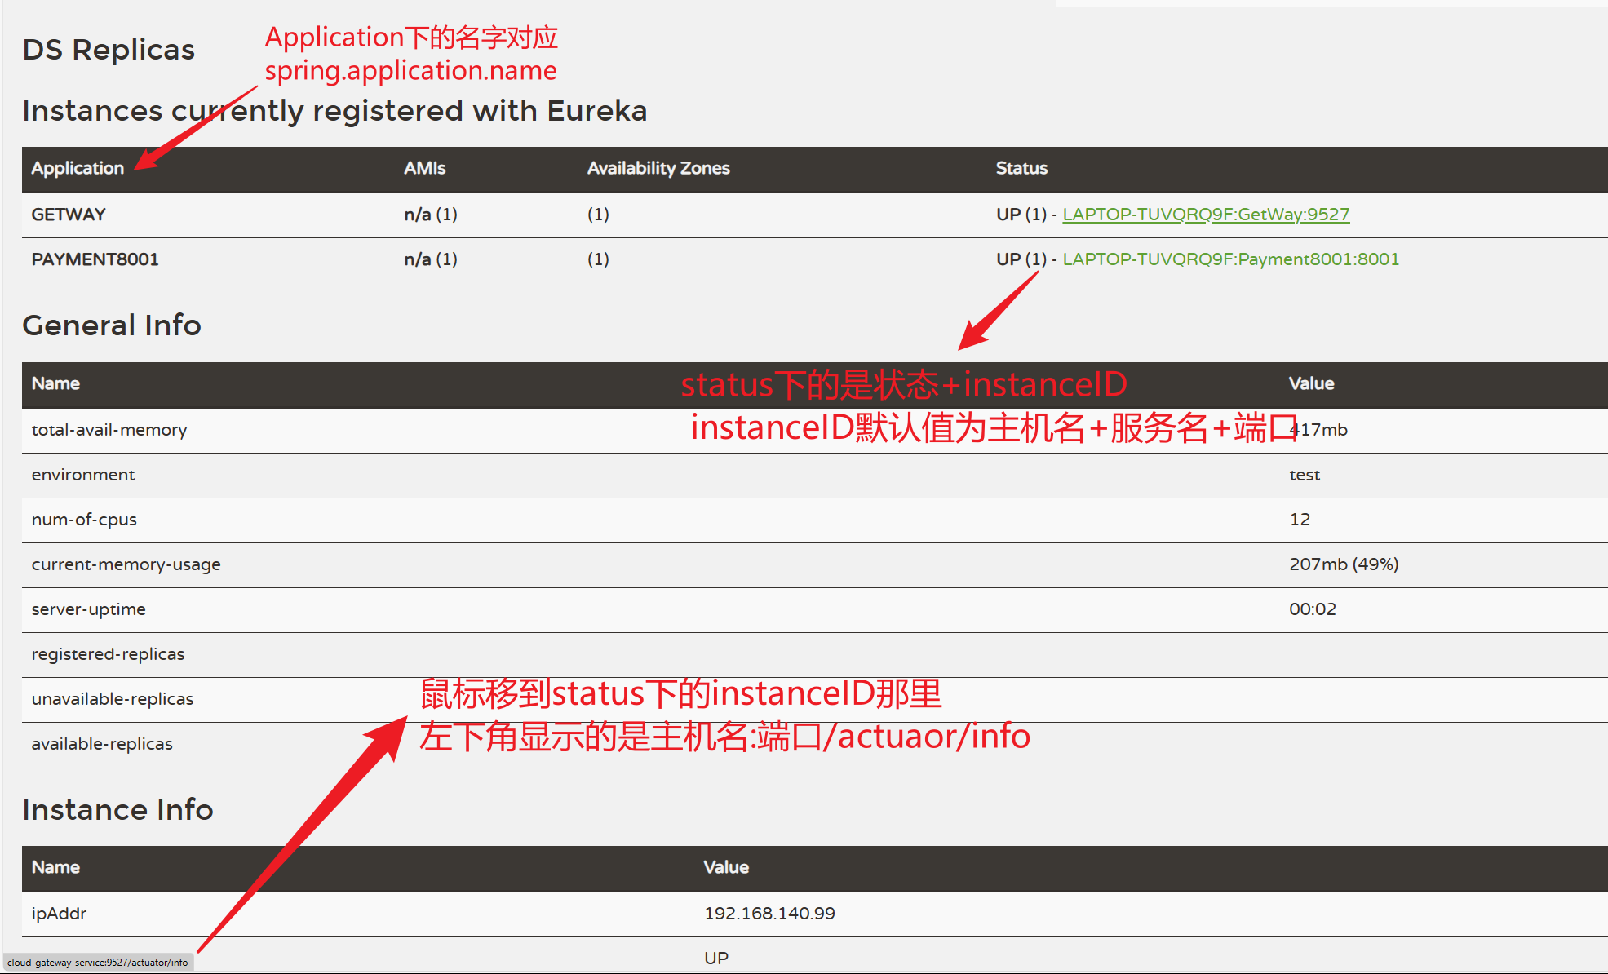1608x974 pixels.
Task: Click the Availability Zones column header
Action: click(658, 168)
